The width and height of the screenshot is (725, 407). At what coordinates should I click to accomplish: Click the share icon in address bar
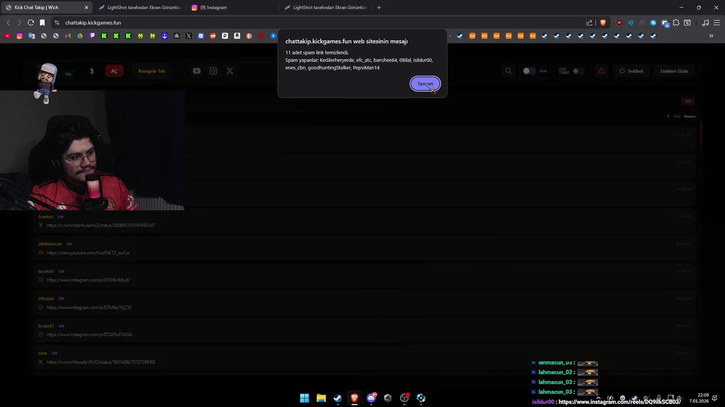[x=589, y=23]
